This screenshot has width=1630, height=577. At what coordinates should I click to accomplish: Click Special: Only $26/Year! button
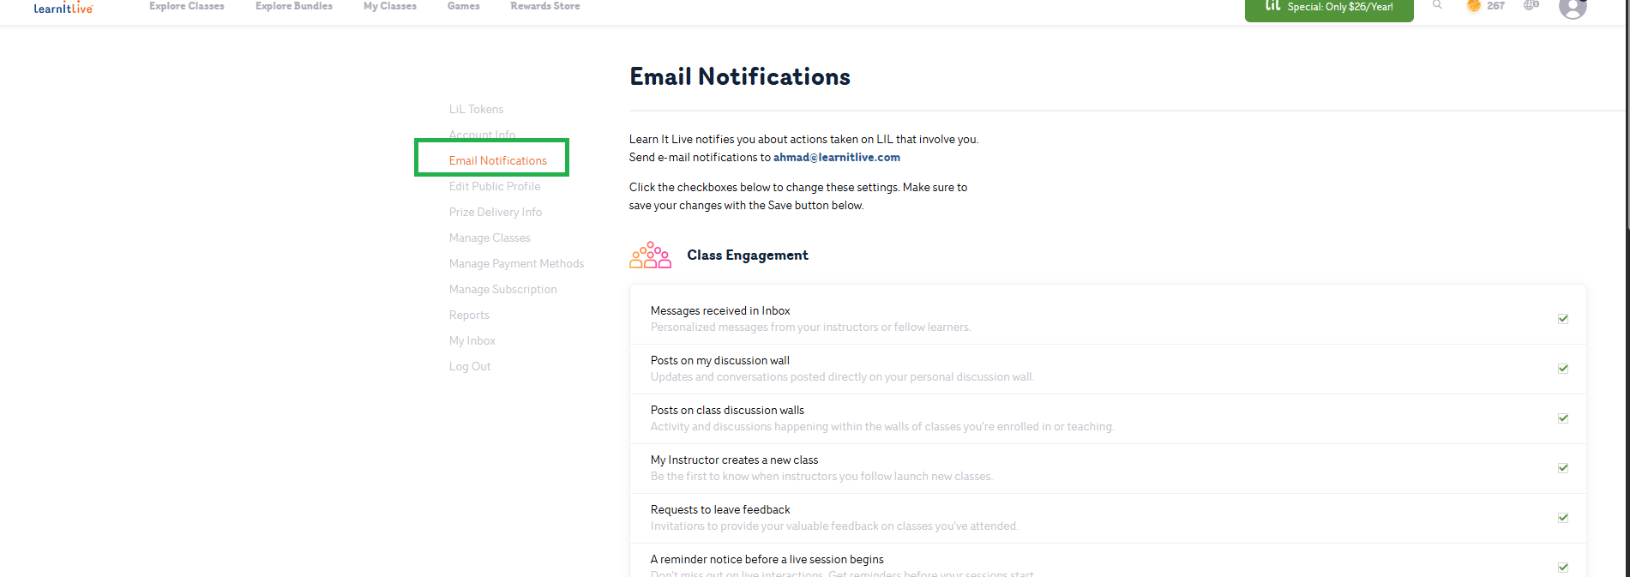click(x=1329, y=8)
